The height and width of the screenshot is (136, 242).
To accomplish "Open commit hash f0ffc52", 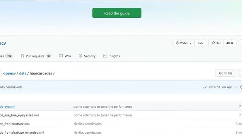I will (x=214, y=87).
